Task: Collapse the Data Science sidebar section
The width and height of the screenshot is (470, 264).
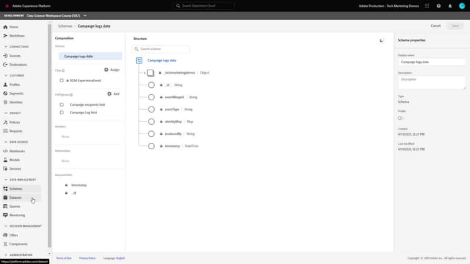Action: coord(6,142)
